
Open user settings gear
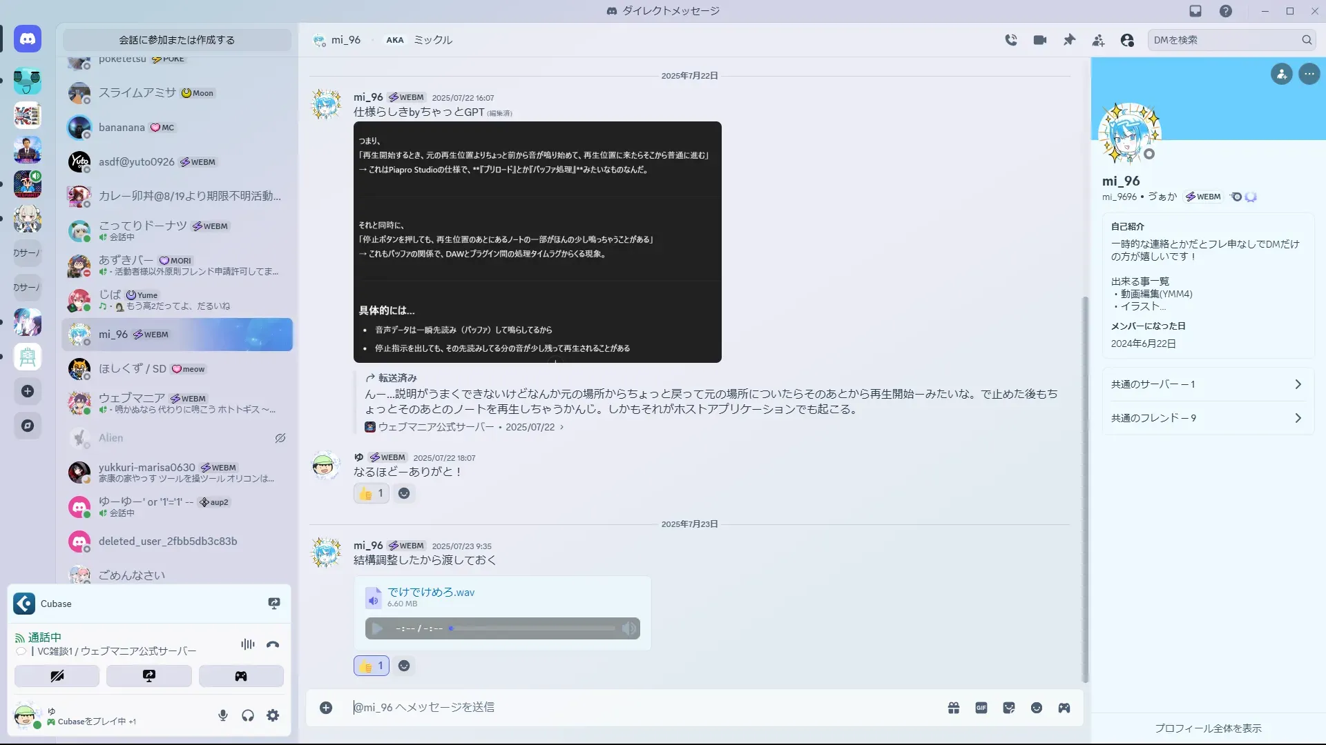tap(273, 715)
